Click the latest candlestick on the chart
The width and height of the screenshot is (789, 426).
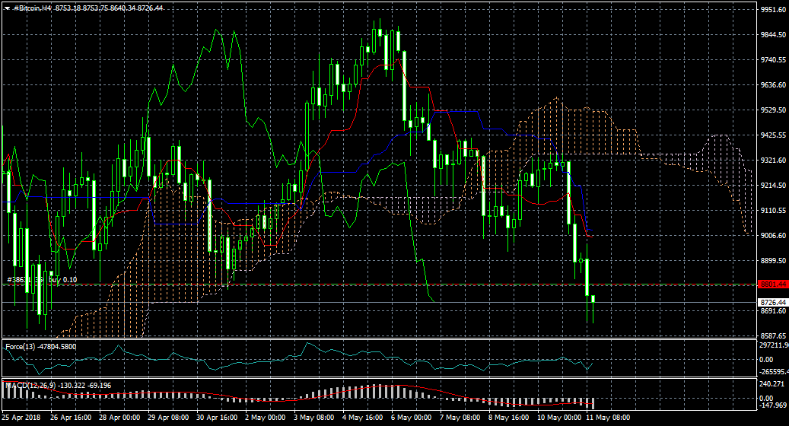point(593,299)
